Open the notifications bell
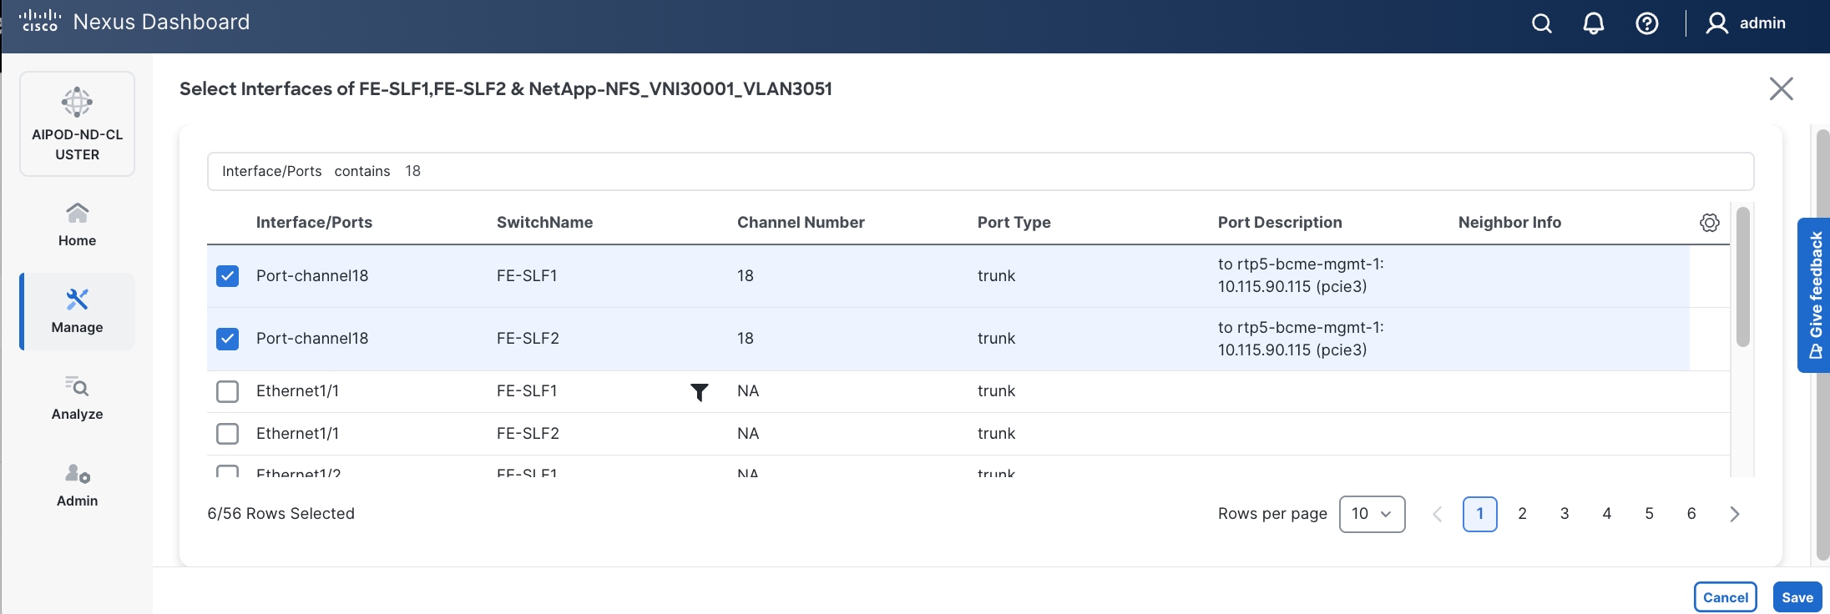The image size is (1830, 614). (1593, 23)
